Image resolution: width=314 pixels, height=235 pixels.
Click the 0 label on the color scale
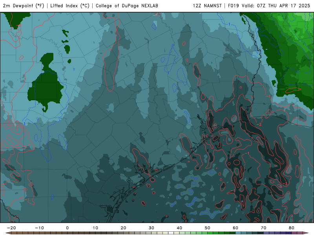(67, 228)
